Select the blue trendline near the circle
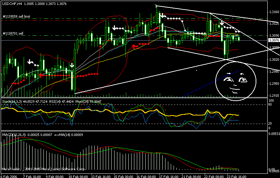This screenshot has width=280, height=178. point(210,84)
